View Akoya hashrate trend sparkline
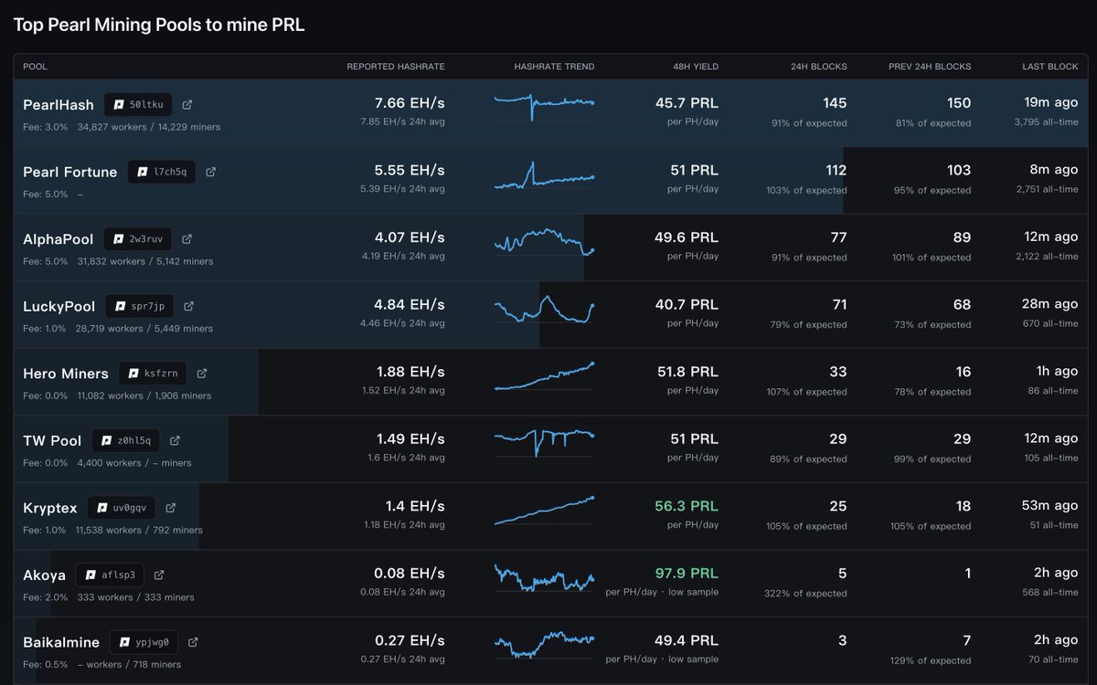Viewport: 1097px width, 685px height. pos(544,577)
